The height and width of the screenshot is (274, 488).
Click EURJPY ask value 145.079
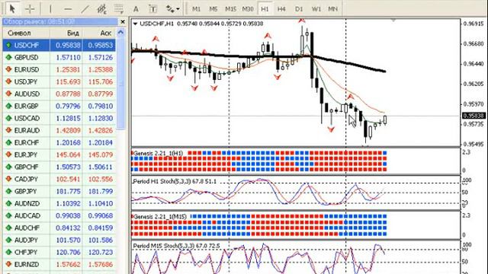(x=101, y=155)
